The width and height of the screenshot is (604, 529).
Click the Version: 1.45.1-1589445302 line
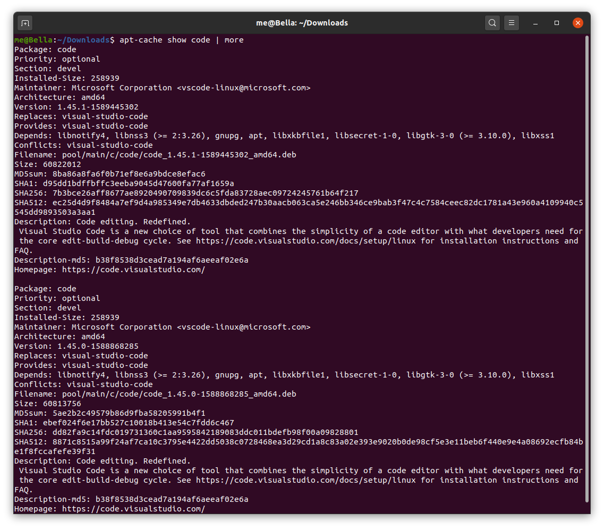pos(76,107)
